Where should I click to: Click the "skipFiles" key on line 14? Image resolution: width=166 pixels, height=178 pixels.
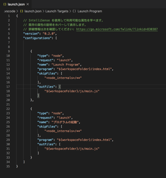pos(47,73)
